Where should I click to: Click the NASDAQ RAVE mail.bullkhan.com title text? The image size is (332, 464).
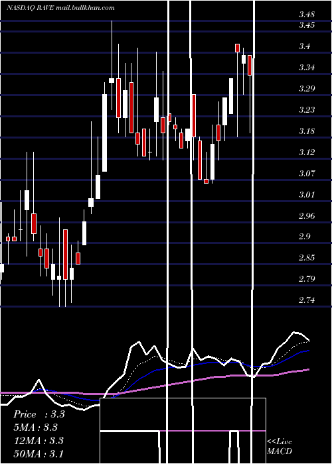pos(60,8)
